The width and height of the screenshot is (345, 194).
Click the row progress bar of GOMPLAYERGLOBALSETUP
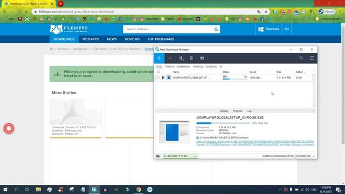tap(235, 79)
